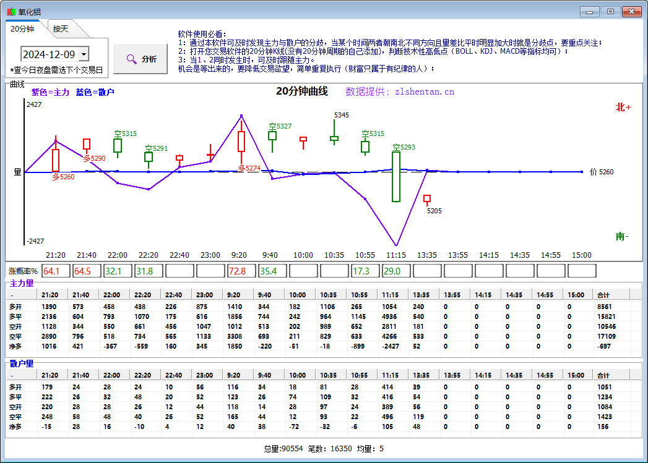648x463 pixels.
Task: Close the 氧化铝 window
Action: pyautogui.click(x=632, y=12)
